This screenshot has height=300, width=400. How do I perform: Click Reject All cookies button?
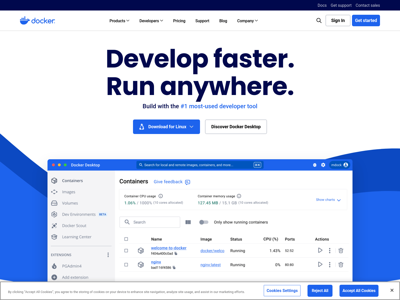tap(320, 291)
